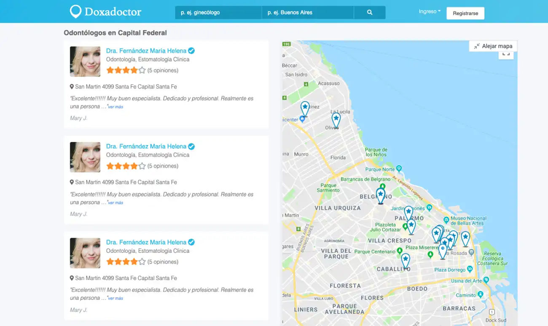Click verified badge in the third card
This screenshot has height=326, width=548.
click(x=191, y=242)
